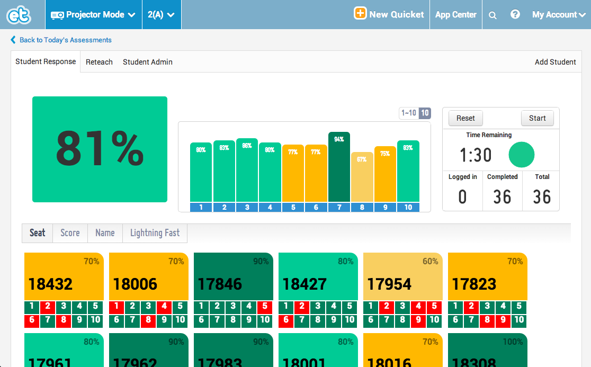591x367 pixels.
Task: Click green question 10 under student 17846
Action: pyautogui.click(x=265, y=320)
